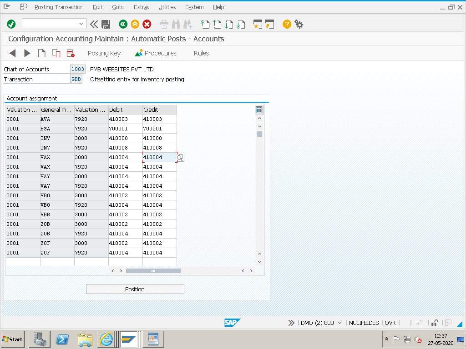Image resolution: width=466 pixels, height=349 pixels.
Task: Click the Windows Start button
Action: click(13, 339)
